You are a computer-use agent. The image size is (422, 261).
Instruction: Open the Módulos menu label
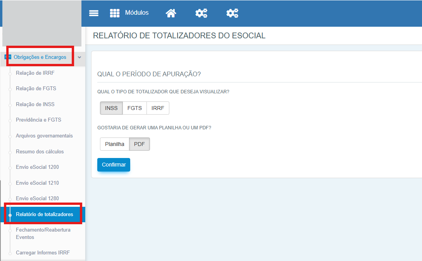tap(137, 13)
